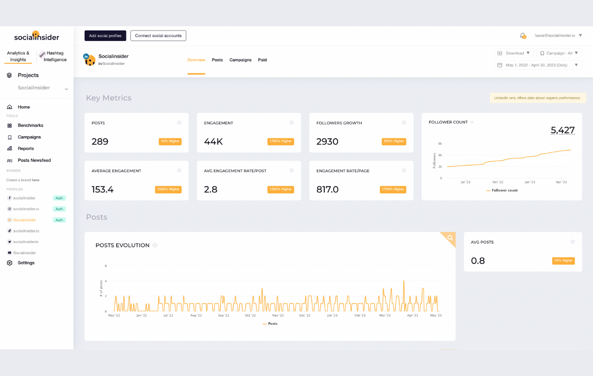Click the Reports bar chart icon
This screenshot has width=593, height=376.
pyautogui.click(x=9, y=149)
